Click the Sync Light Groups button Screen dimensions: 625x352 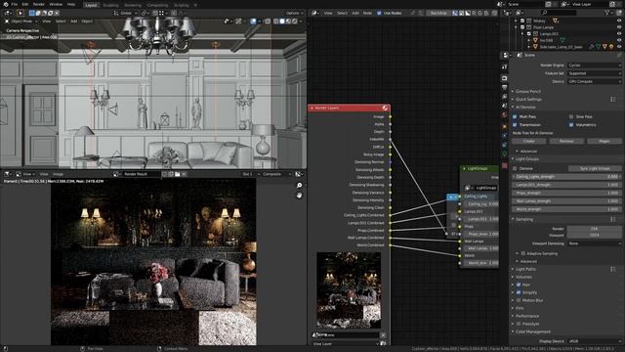click(595, 169)
